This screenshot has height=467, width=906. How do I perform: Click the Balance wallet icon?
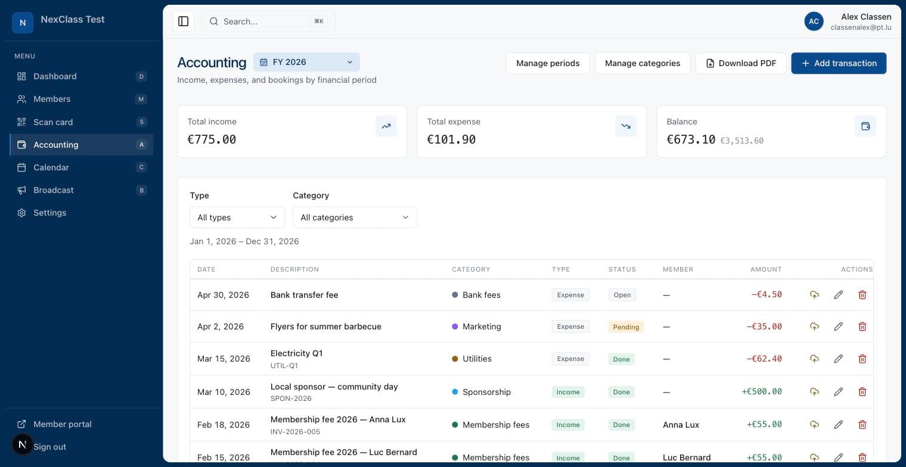865,126
